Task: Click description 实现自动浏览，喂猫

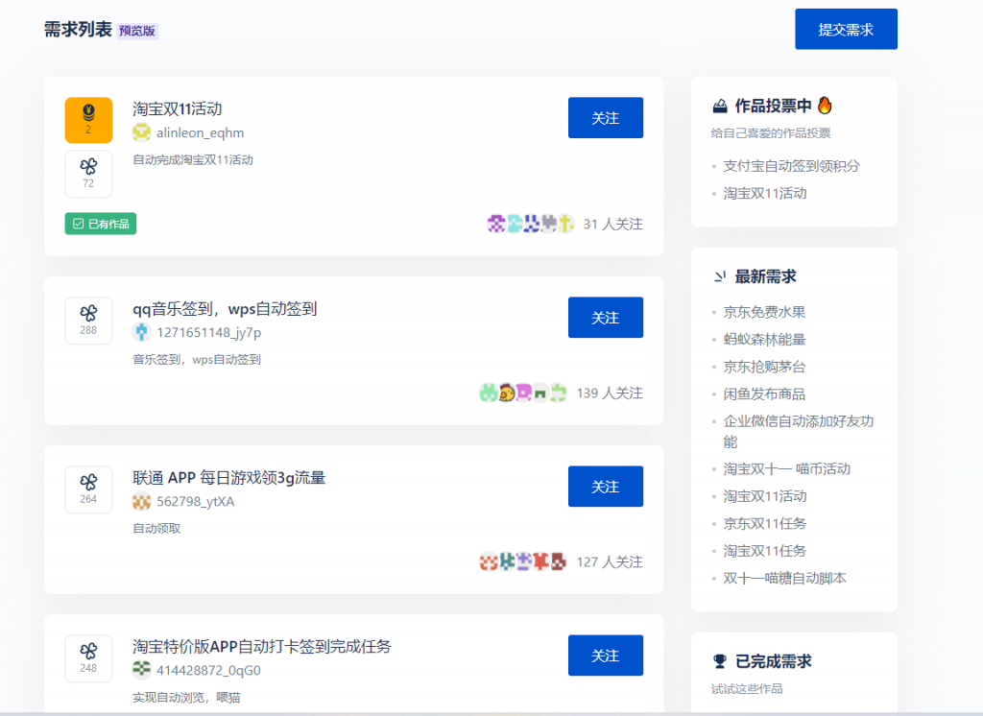Action: (186, 697)
